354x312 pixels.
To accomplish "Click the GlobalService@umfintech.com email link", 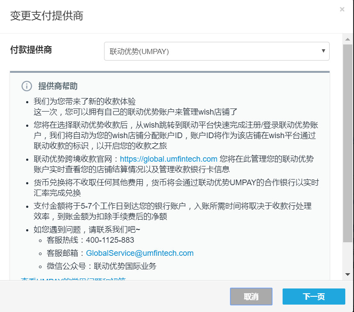I will point(139,253).
